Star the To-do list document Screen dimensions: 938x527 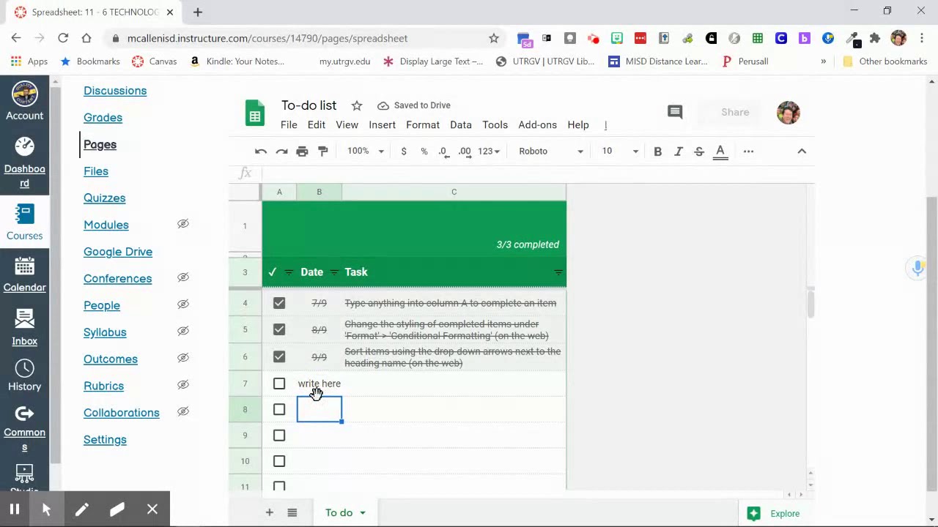tap(356, 105)
